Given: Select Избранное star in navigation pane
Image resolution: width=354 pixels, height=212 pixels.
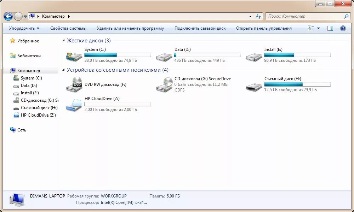Looking at the screenshot, I should (x=13, y=41).
